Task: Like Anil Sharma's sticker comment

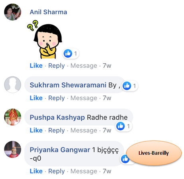Action: [x=36, y=66]
